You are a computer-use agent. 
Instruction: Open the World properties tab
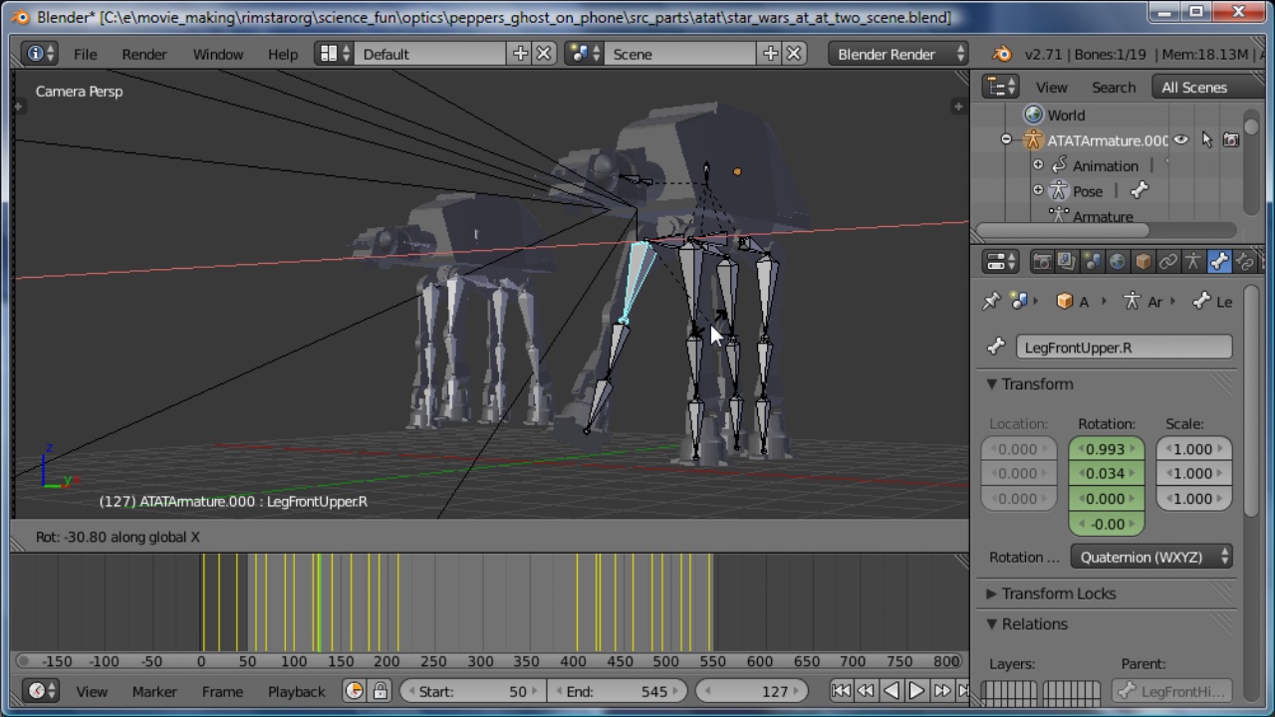[x=1118, y=261]
